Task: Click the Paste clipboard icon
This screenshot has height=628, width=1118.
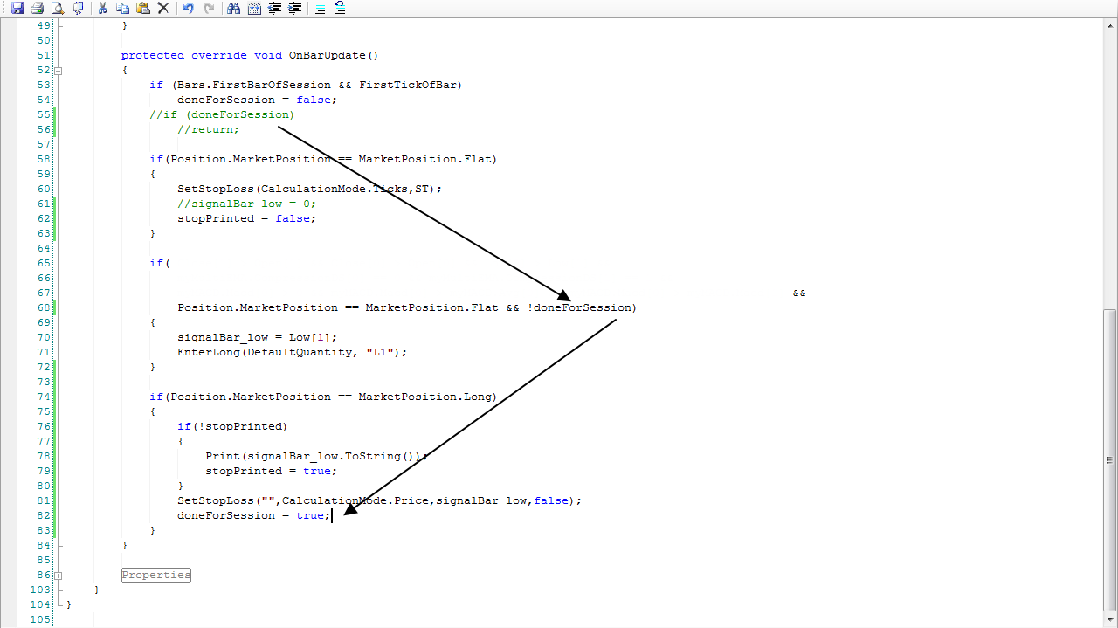Action: pos(143,9)
